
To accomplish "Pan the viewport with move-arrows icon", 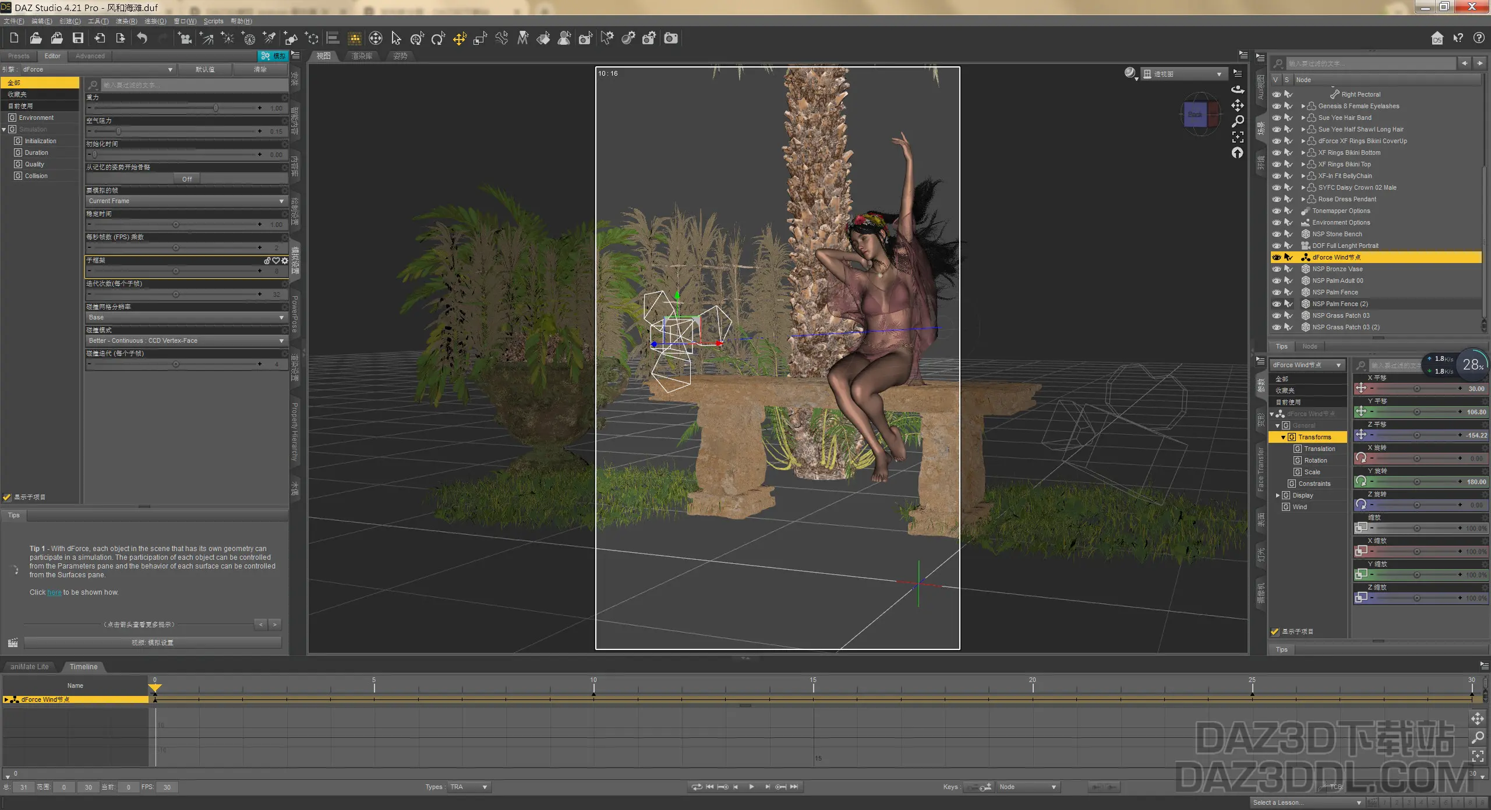I will coord(1238,105).
